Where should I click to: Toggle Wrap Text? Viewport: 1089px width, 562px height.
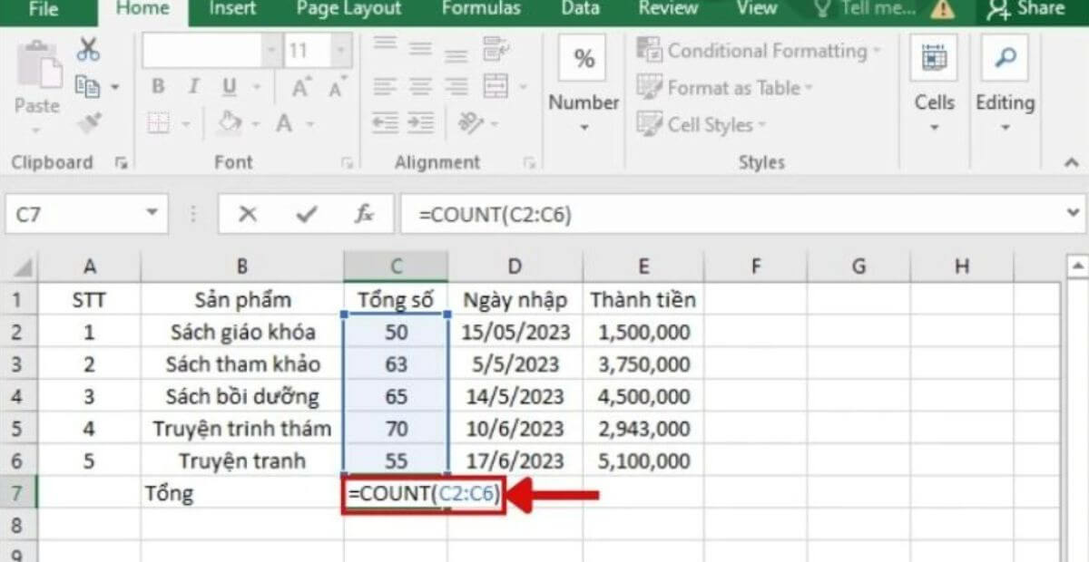tap(496, 47)
